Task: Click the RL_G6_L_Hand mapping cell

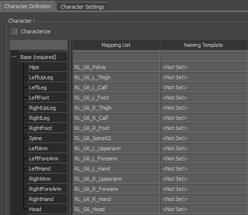Action: [x=116, y=169]
